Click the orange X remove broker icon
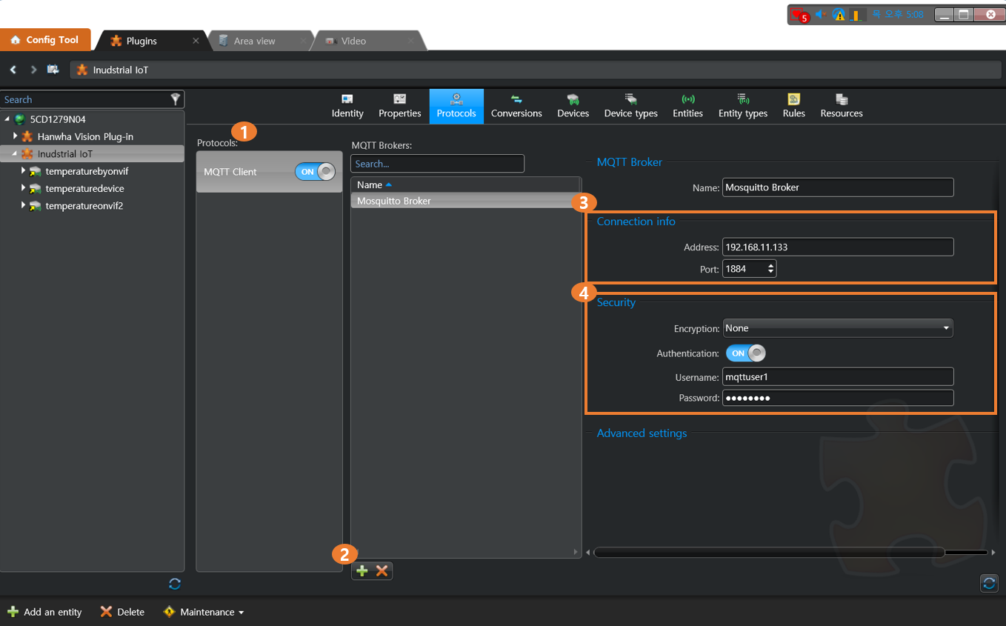Viewport: 1006px width, 626px height. [382, 570]
